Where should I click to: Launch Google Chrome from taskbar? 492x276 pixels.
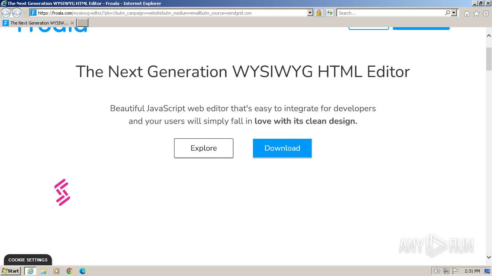[x=70, y=271]
